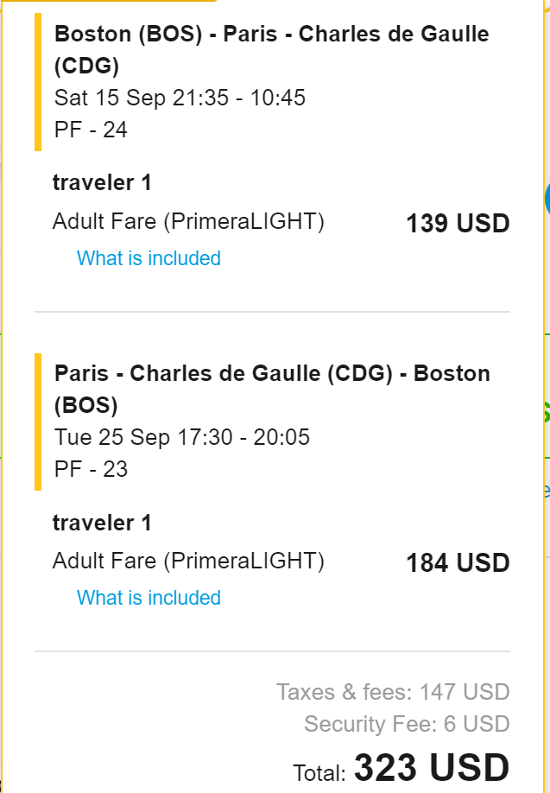
Task: Select the Paris (CDG) - Boston route heading
Action: pyautogui.click(x=271, y=389)
